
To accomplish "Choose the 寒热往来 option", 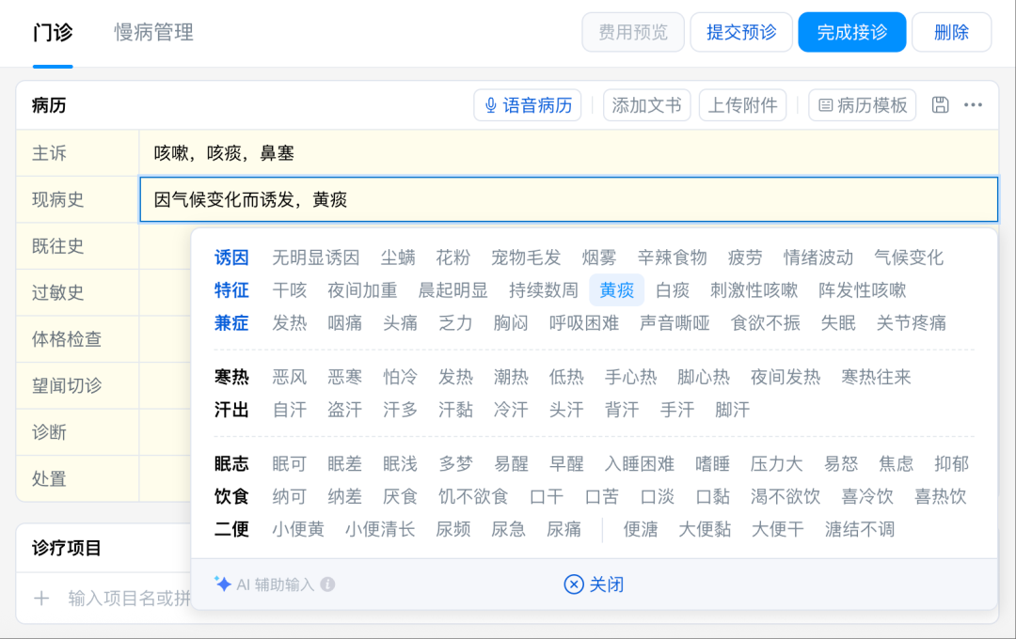I will (876, 377).
